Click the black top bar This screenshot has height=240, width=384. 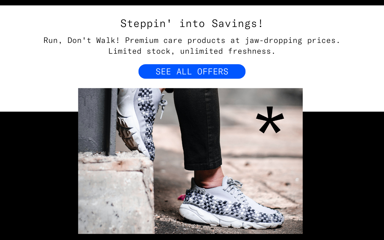click(192, 3)
